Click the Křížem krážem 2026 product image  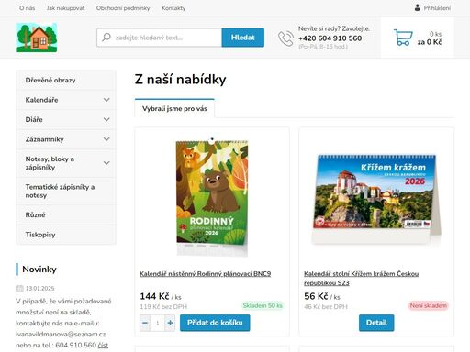376,199
